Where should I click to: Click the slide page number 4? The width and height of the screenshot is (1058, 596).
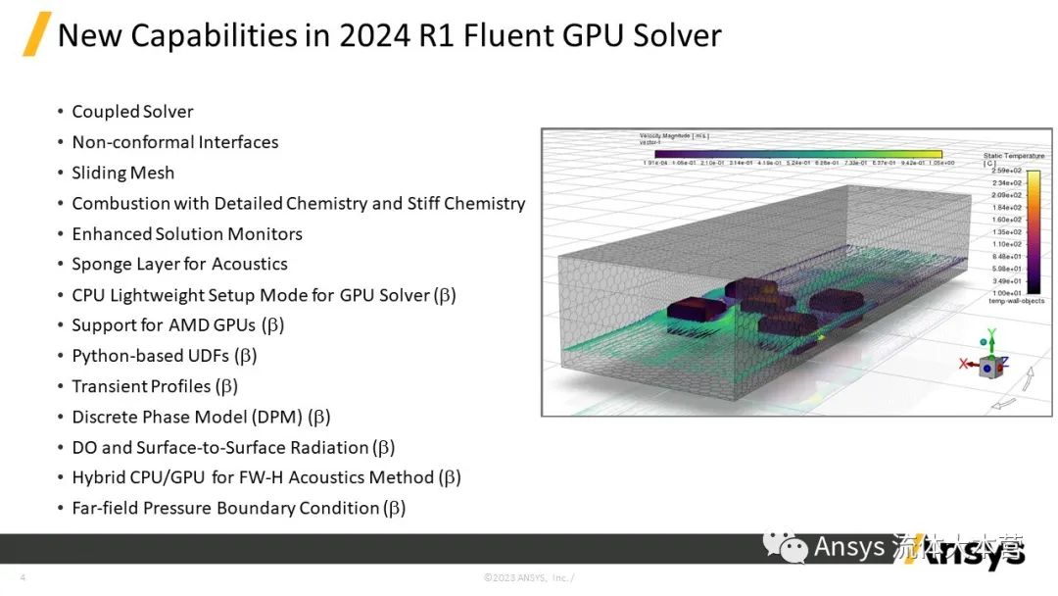(23, 577)
